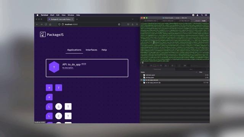Select the PackageJS browser tab
The width and height of the screenshot is (244, 137).
[x=61, y=19]
